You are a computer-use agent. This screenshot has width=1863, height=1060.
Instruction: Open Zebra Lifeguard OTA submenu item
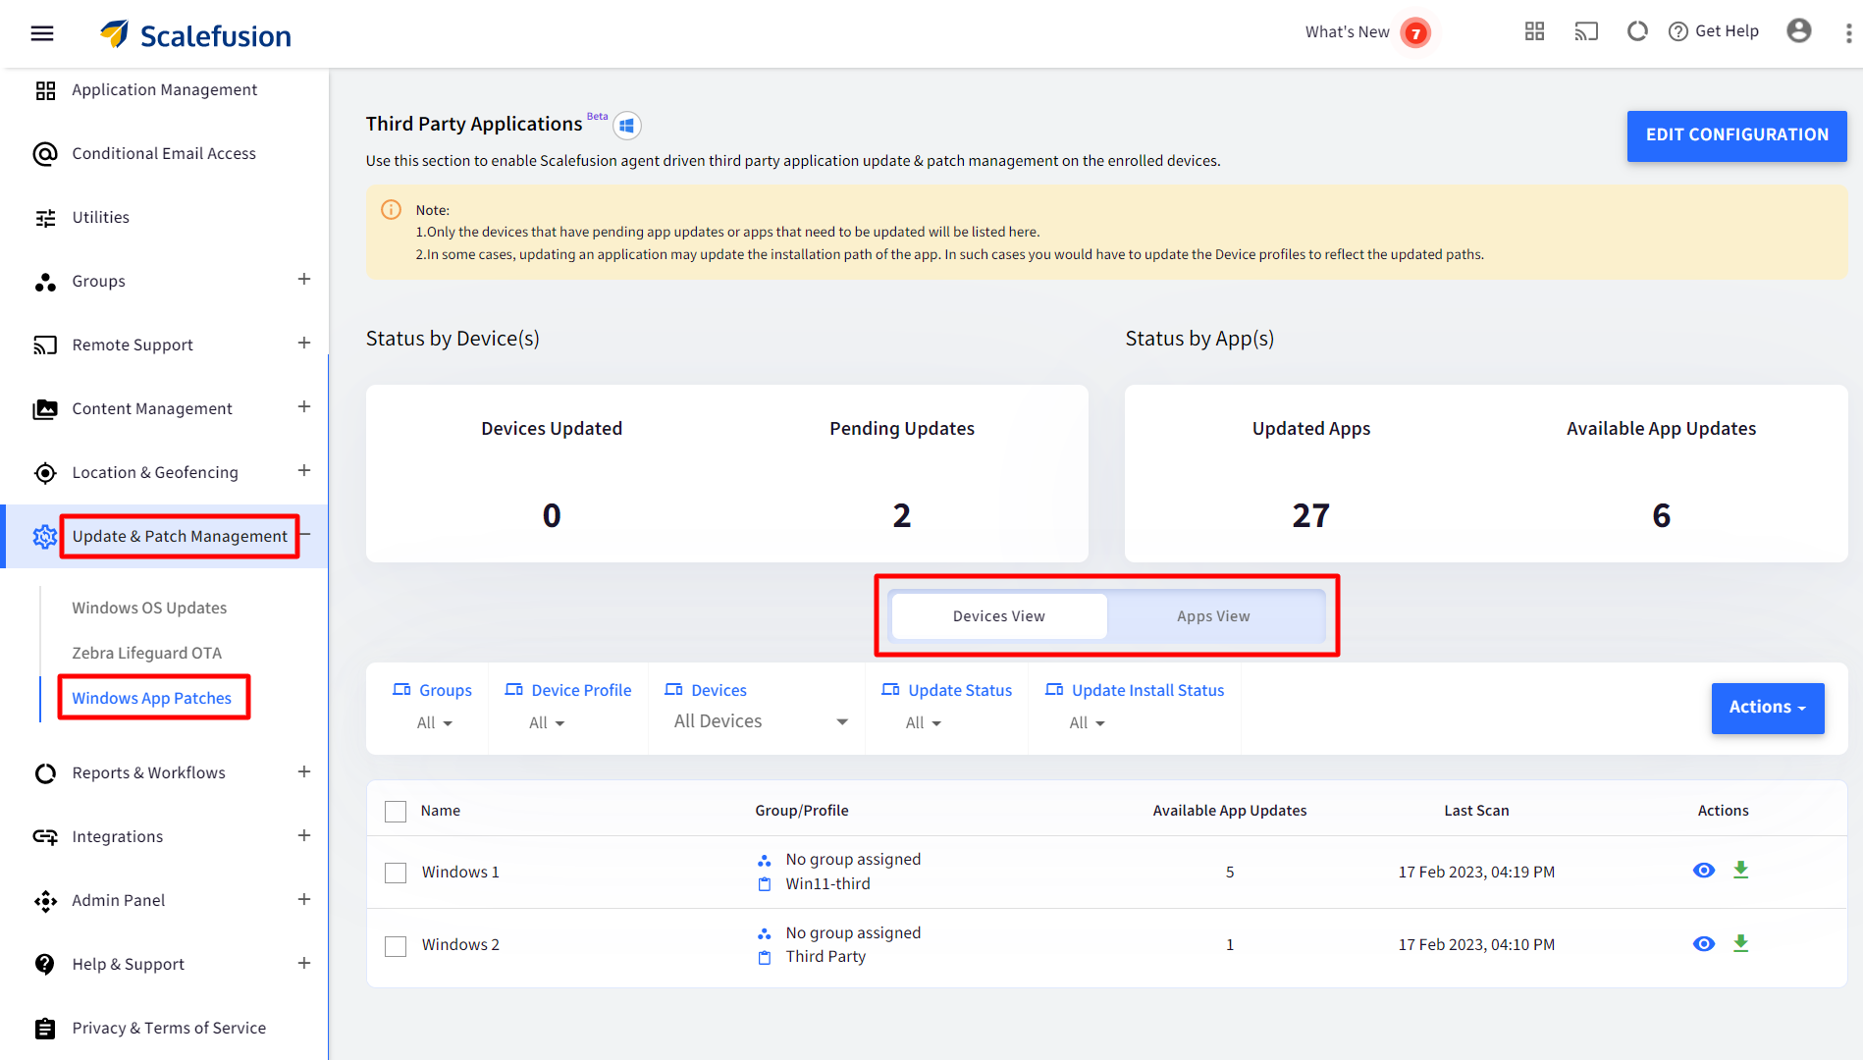(x=147, y=654)
